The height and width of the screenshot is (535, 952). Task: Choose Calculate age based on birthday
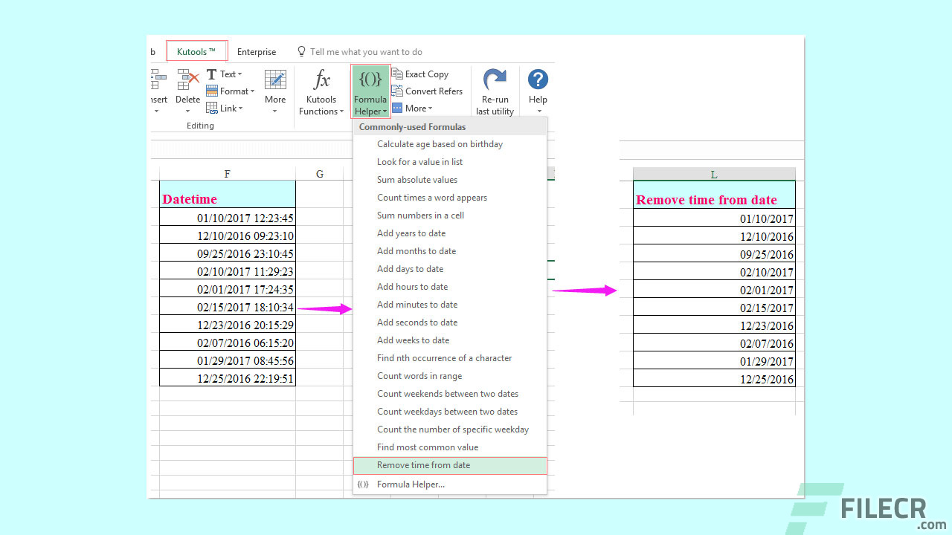(440, 143)
